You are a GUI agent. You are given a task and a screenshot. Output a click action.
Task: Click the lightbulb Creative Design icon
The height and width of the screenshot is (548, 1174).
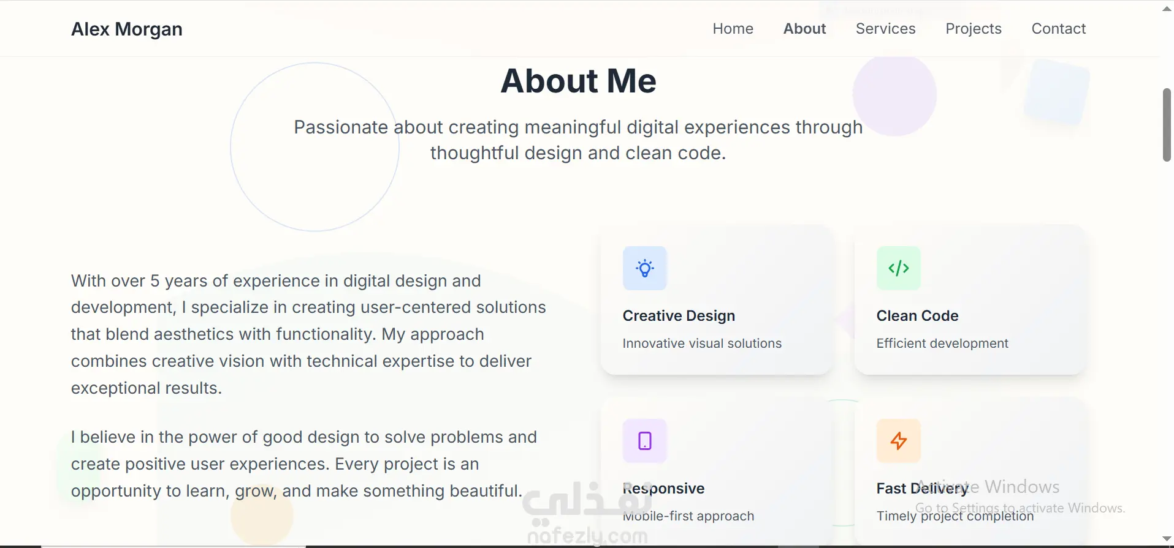coord(644,268)
